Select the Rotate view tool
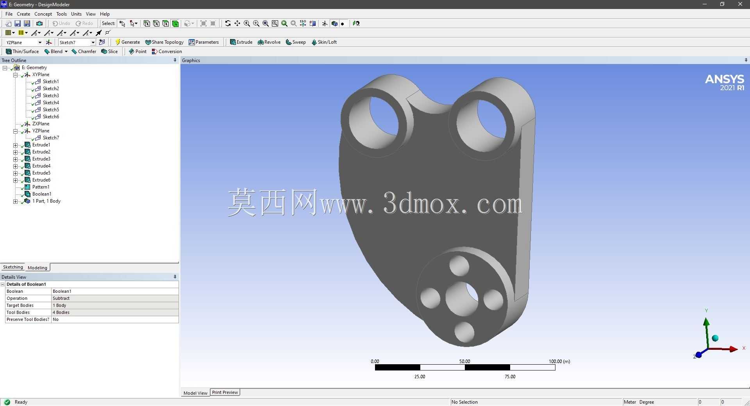 click(x=228, y=23)
